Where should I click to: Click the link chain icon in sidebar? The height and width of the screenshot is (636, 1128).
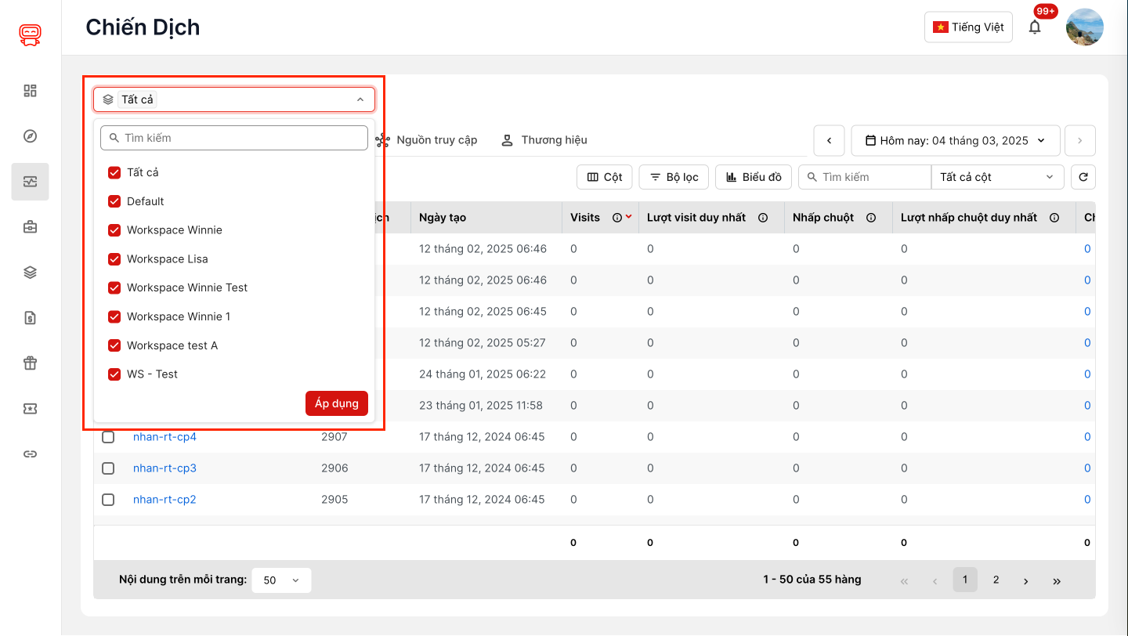tap(30, 454)
